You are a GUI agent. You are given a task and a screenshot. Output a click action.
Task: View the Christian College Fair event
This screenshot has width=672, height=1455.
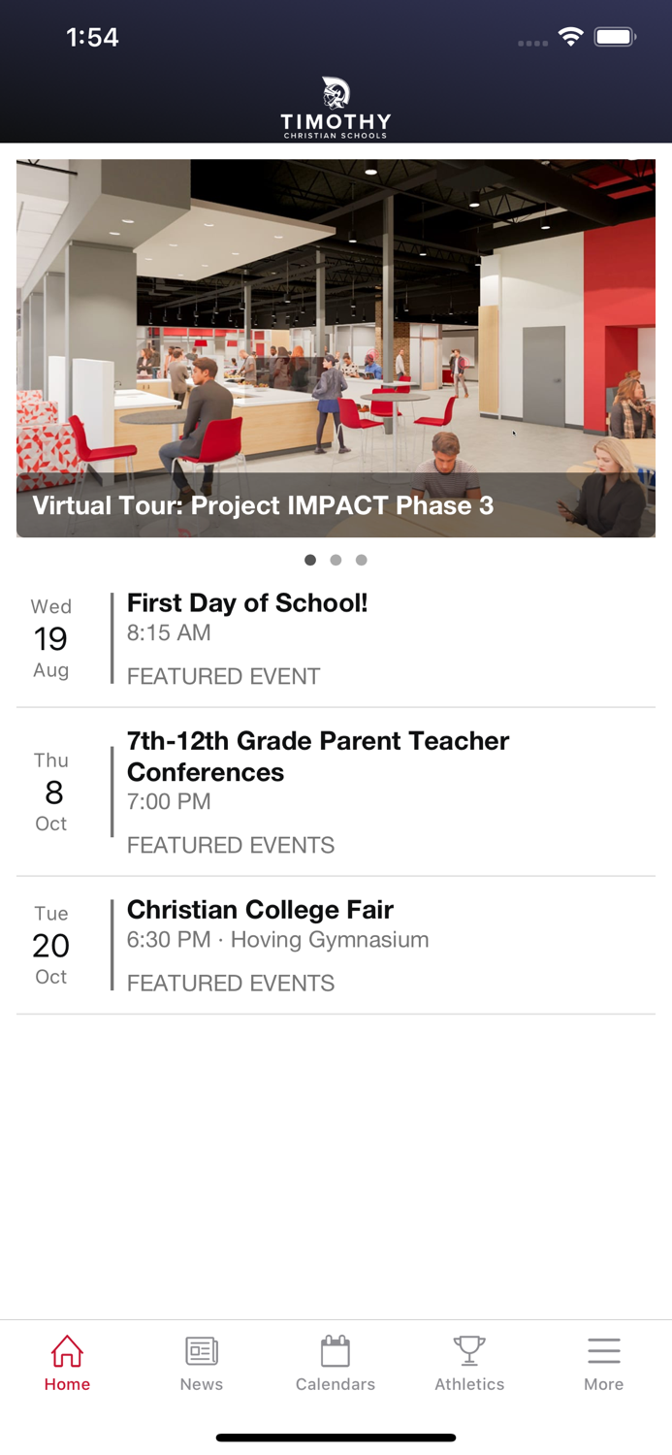pyautogui.click(x=336, y=941)
